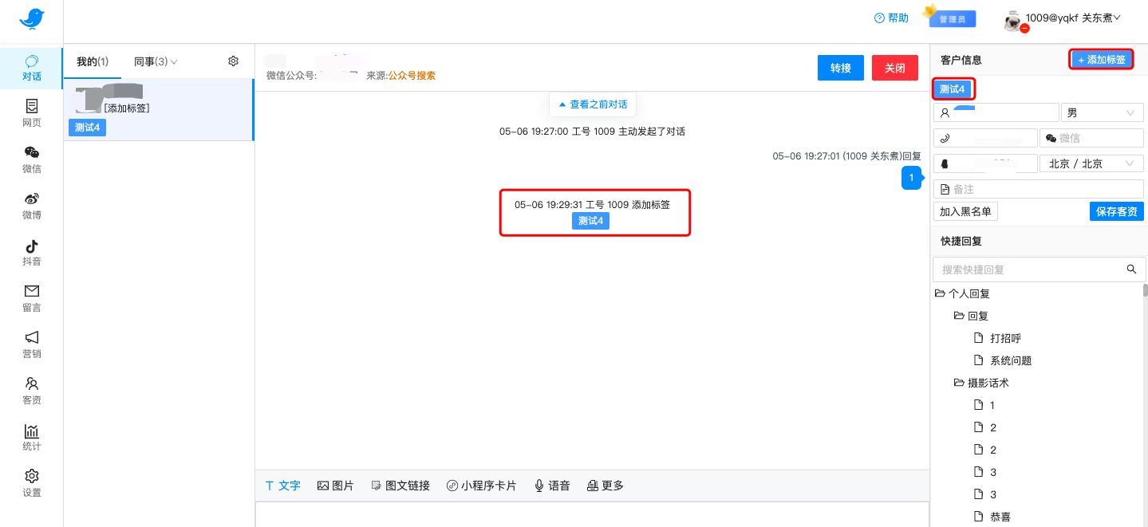Switch to the 我的(1) conversation tab
The height and width of the screenshot is (527, 1148).
pos(93,61)
